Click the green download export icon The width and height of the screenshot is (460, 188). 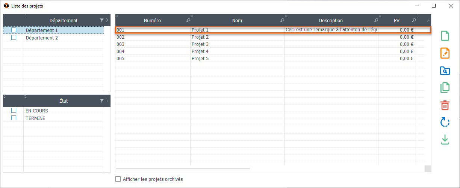click(x=445, y=139)
